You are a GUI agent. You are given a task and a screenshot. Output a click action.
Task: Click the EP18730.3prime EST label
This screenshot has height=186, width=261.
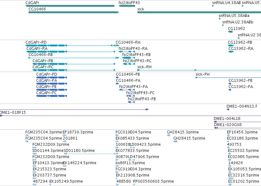(78, 132)
